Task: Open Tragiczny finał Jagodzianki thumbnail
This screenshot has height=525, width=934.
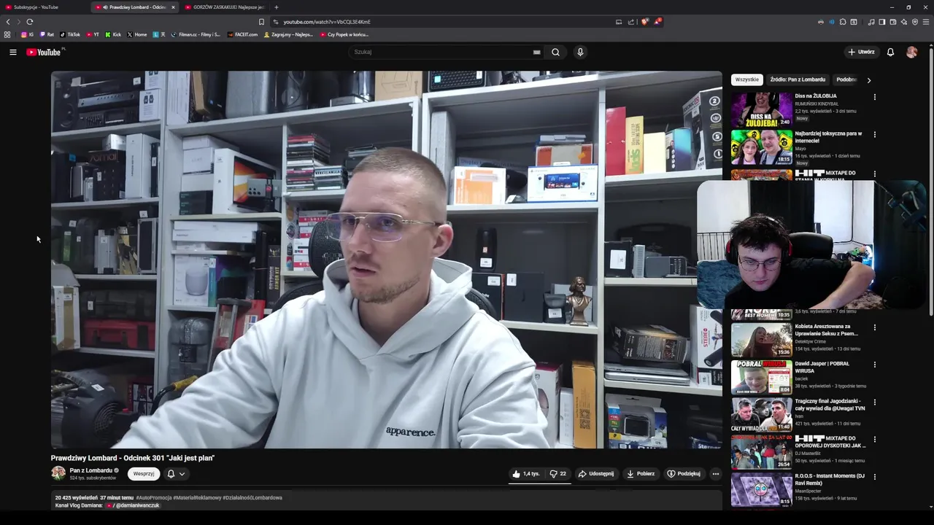Action: click(x=761, y=414)
